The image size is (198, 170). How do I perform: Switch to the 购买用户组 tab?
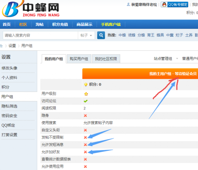click(x=79, y=59)
